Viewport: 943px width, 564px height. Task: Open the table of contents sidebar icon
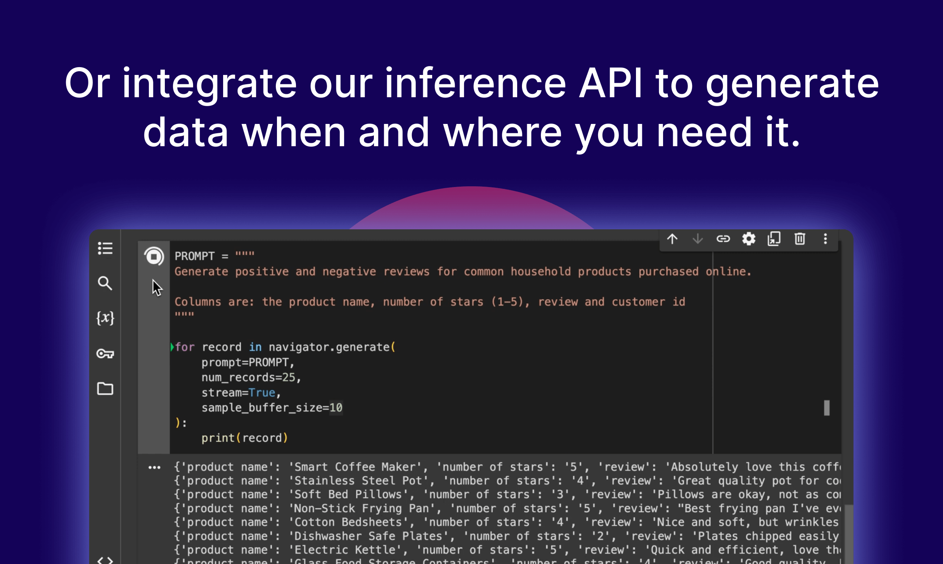point(105,248)
